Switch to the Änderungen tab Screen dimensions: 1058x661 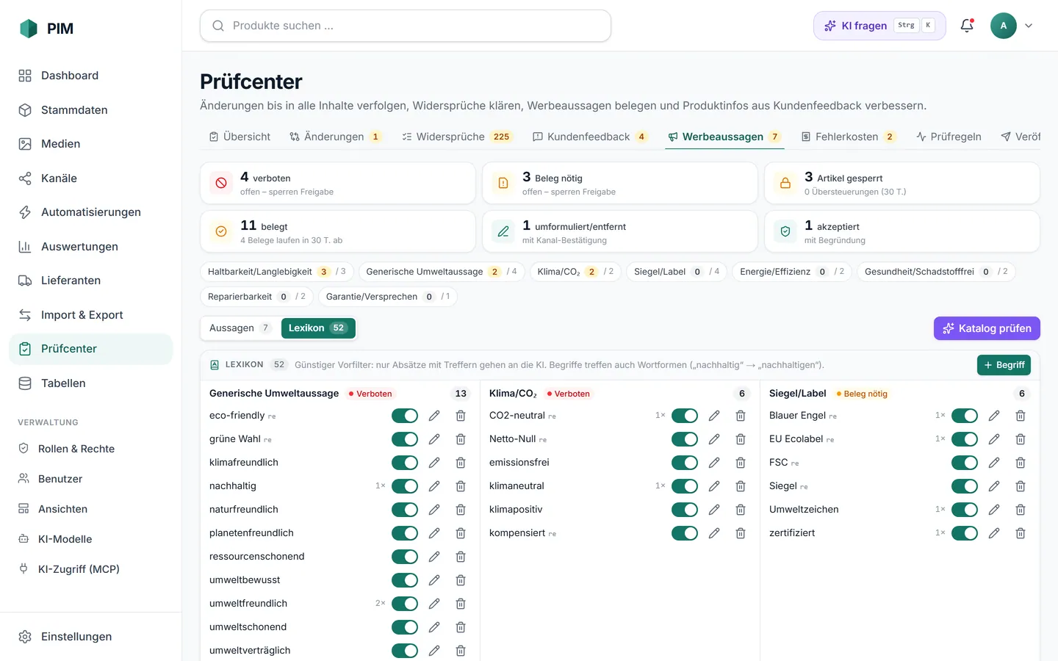click(x=335, y=137)
